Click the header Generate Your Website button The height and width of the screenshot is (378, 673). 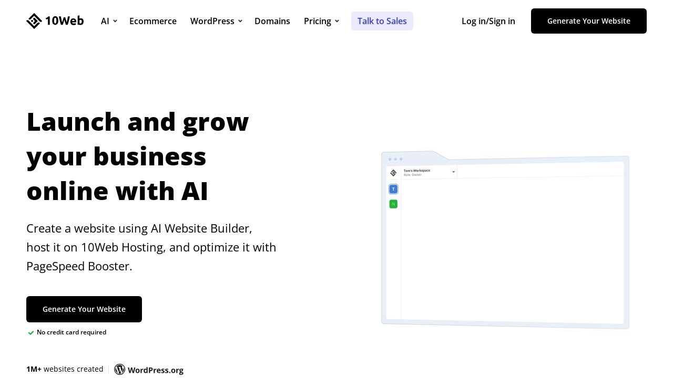point(589,21)
